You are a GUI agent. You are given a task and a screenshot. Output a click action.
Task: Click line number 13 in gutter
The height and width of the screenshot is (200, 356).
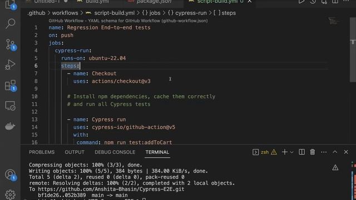click(x=34, y=119)
